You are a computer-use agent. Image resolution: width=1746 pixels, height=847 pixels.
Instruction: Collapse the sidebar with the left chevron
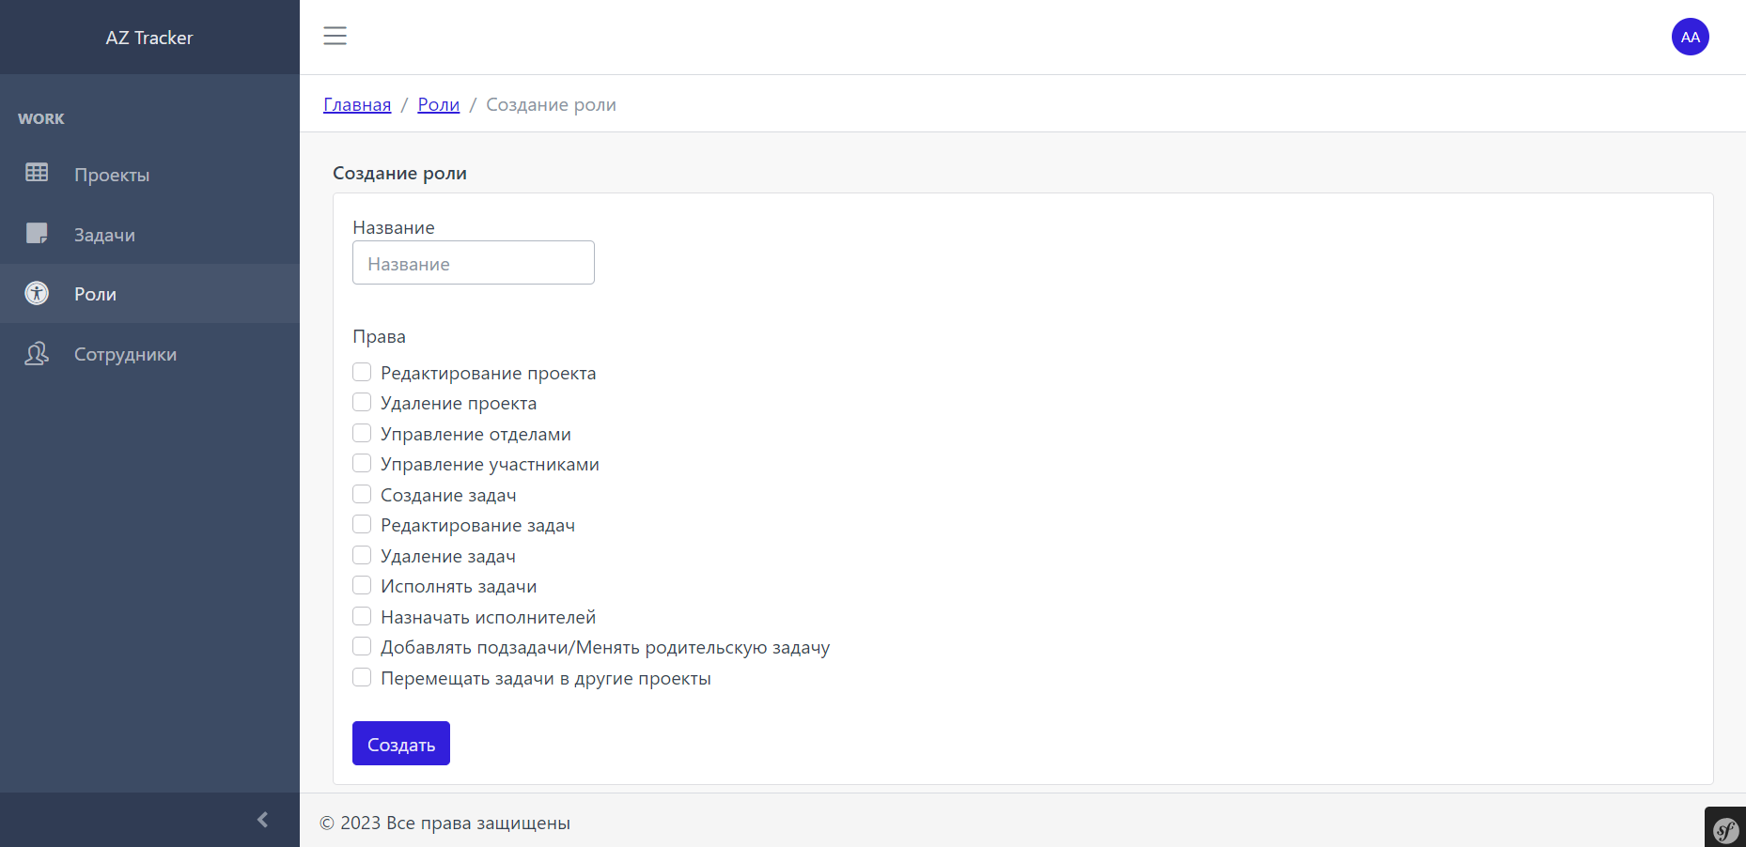pos(262,819)
